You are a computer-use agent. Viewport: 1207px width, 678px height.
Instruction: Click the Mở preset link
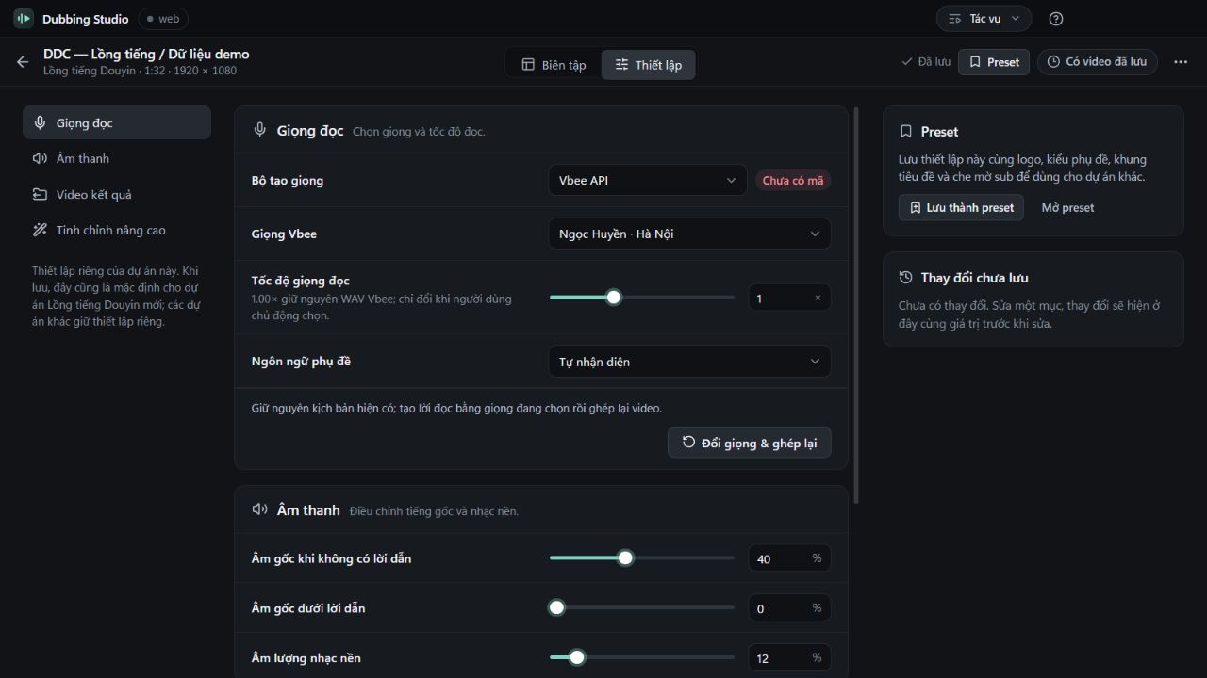click(1068, 208)
